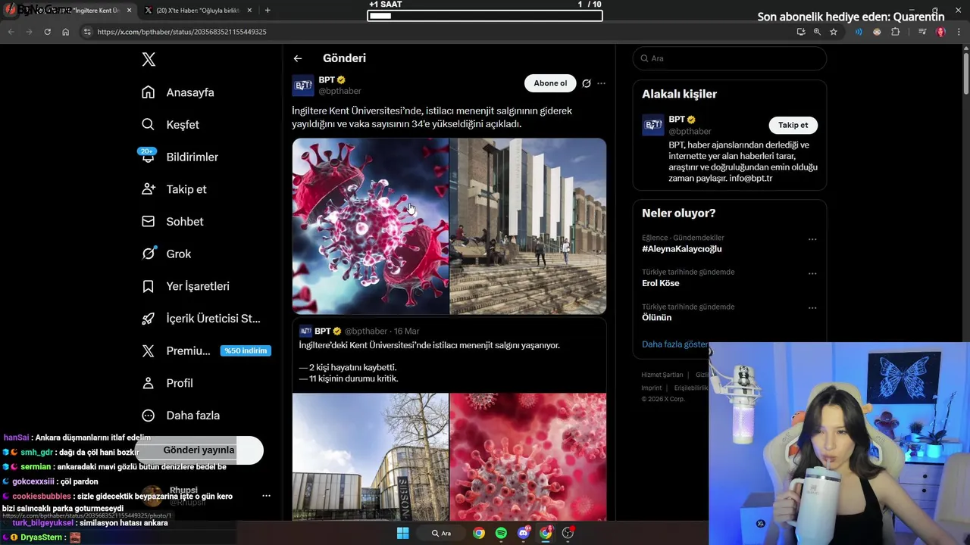970x545 pixels.
Task: Open Takip et in the sidebar
Action: tap(174, 189)
